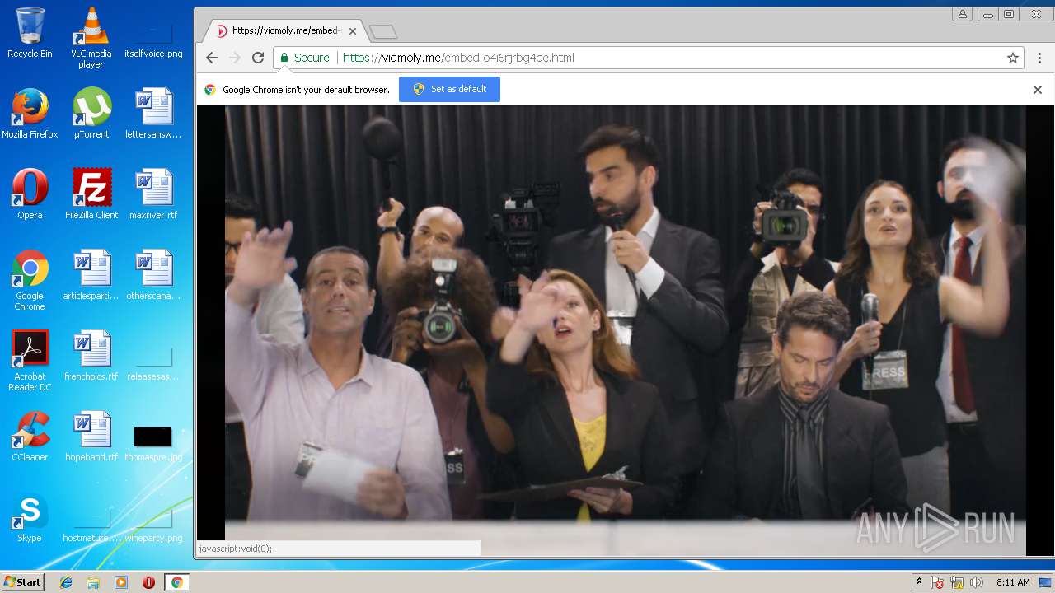Image resolution: width=1055 pixels, height=593 pixels.
Task: Open Chrome's three-dot menu
Action: coord(1039,58)
